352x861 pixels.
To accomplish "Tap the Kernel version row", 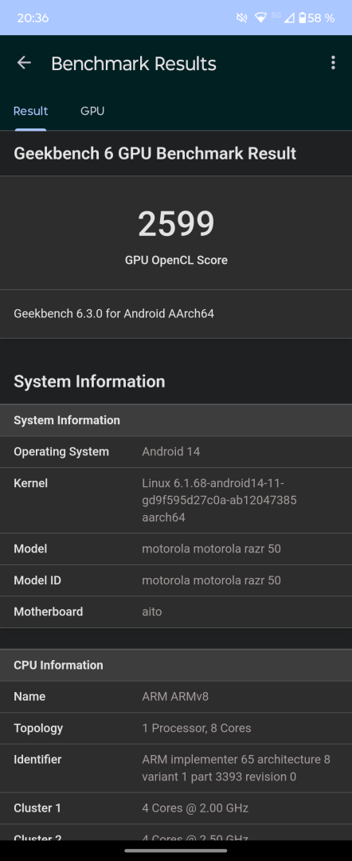I will tap(176, 500).
